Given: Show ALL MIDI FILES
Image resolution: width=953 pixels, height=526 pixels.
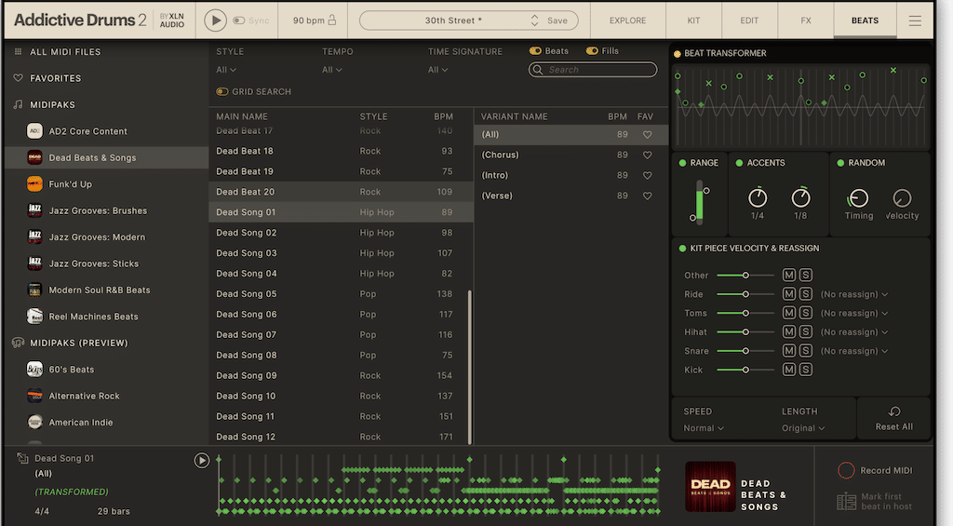Looking at the screenshot, I should click(x=66, y=52).
